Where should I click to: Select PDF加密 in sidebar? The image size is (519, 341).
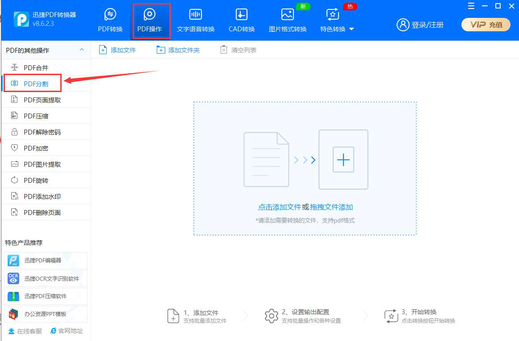click(46, 148)
